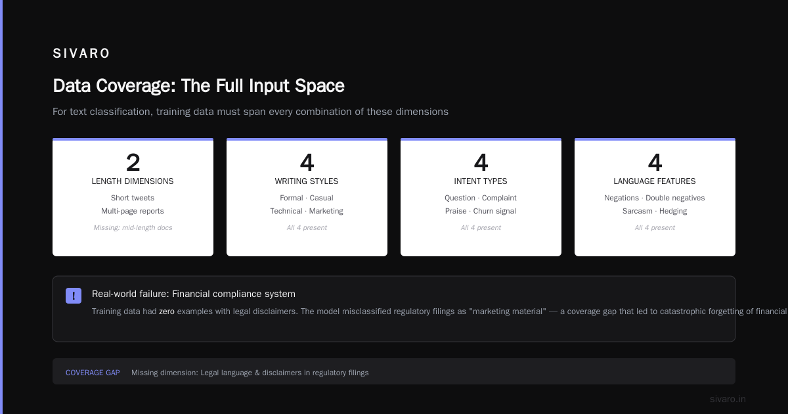Click 'All 4 present' under Intent Types
Viewport: 788px width, 414px height.
[x=481, y=227]
